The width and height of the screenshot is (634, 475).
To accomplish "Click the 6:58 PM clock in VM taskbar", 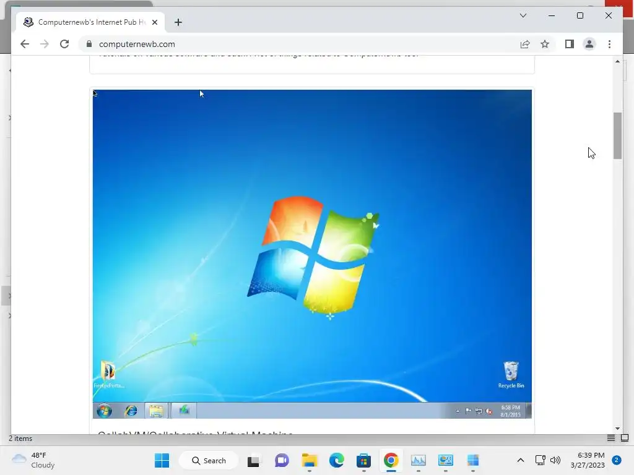I will pos(510,411).
